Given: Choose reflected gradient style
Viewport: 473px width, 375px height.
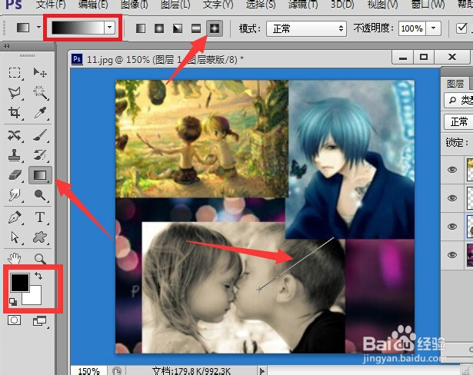Looking at the screenshot, I should pos(196,28).
